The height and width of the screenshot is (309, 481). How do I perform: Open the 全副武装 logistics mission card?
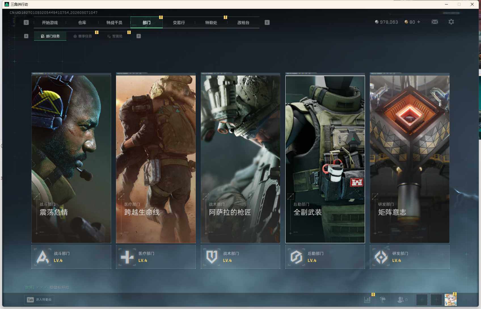[x=325, y=159]
